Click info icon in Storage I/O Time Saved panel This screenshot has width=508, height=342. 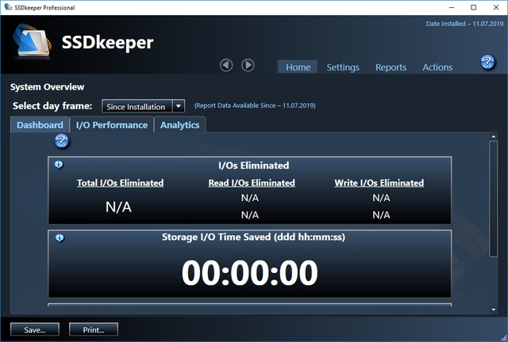click(x=59, y=237)
